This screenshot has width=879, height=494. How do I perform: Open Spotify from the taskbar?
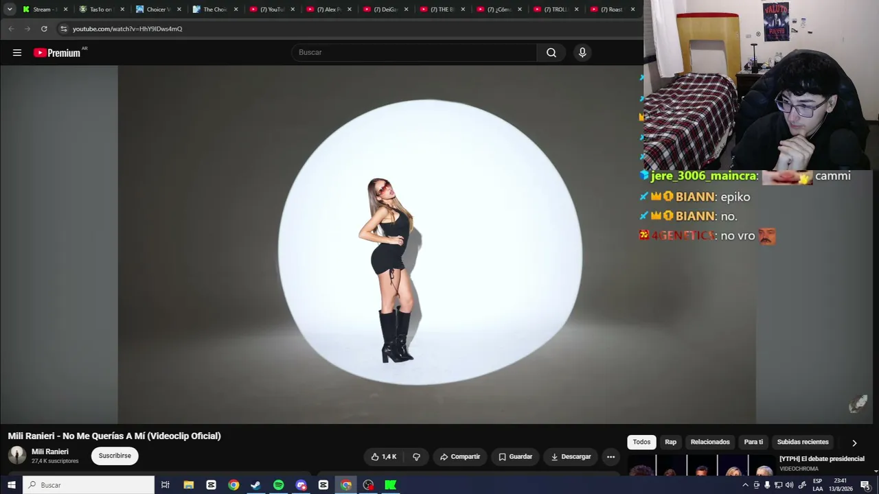278,485
